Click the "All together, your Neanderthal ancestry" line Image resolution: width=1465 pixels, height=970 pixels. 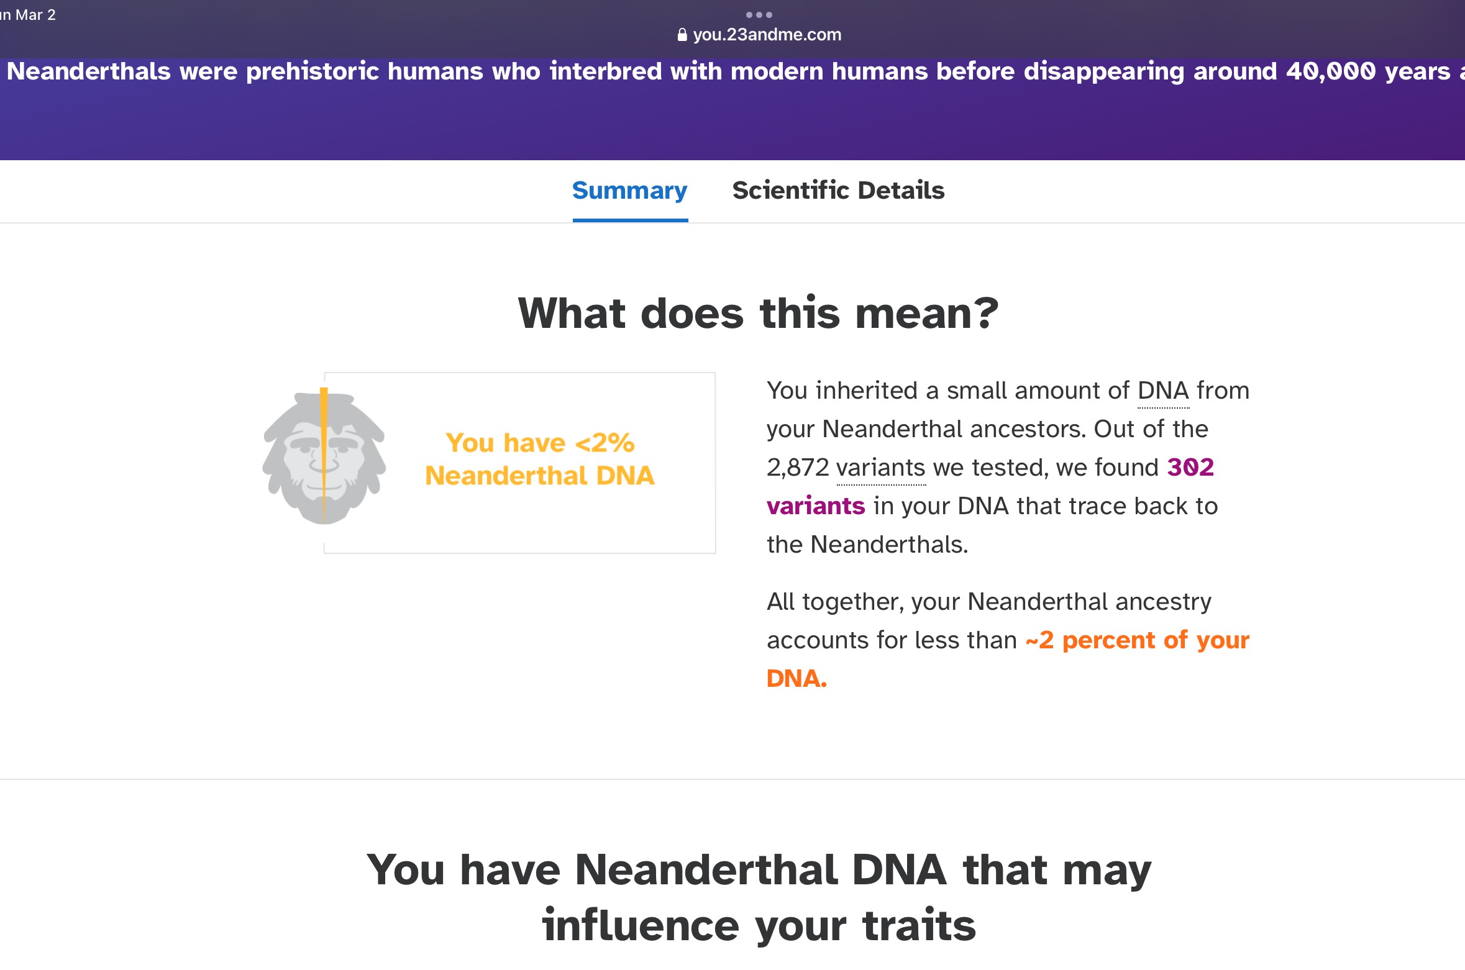(988, 602)
